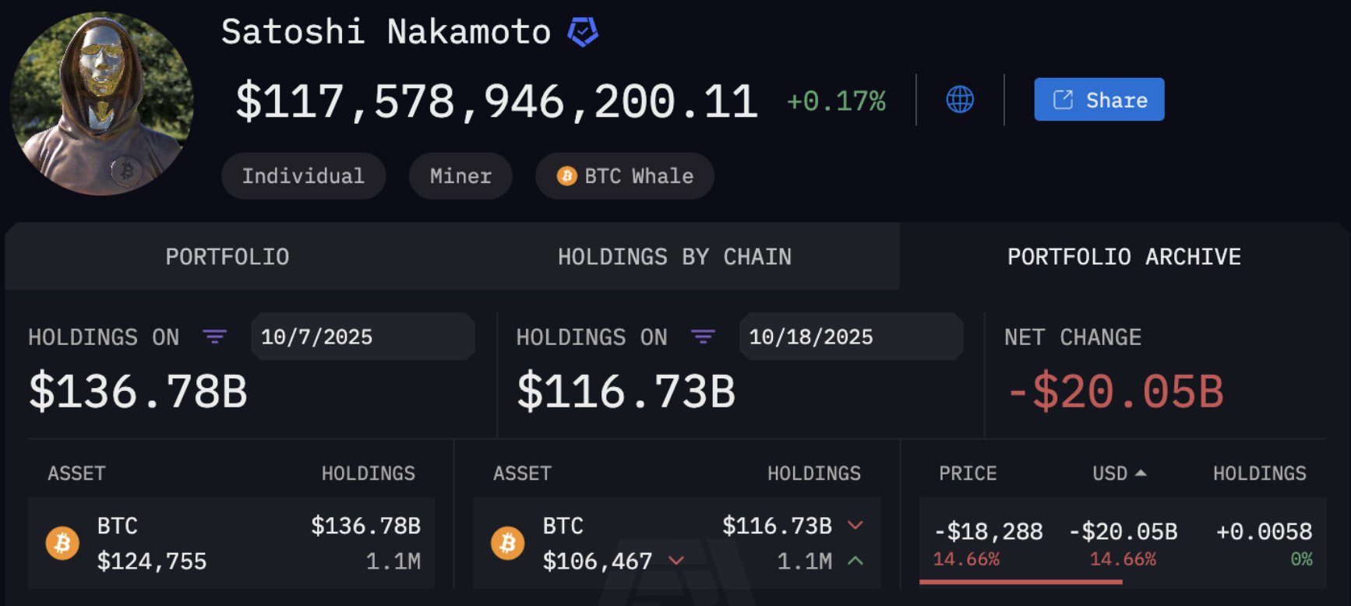
Task: Click the Satoshi statue profile picture
Action: pos(102,103)
